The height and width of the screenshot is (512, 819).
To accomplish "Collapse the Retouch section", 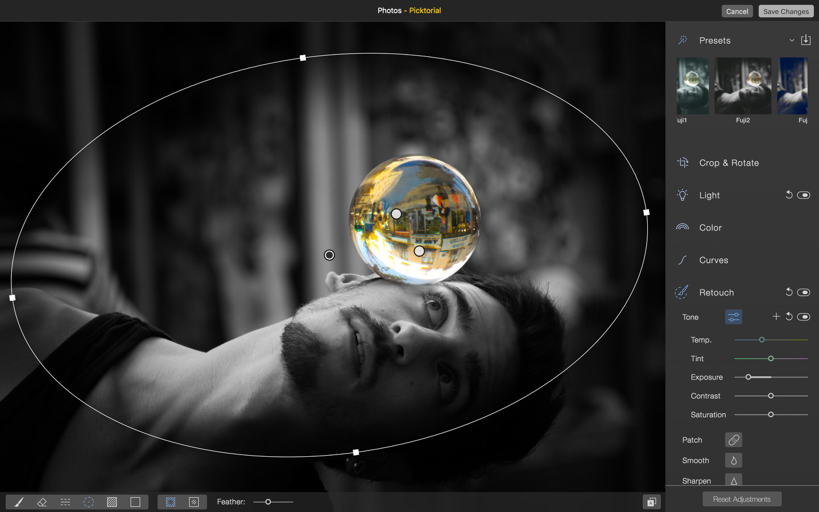I will [717, 292].
